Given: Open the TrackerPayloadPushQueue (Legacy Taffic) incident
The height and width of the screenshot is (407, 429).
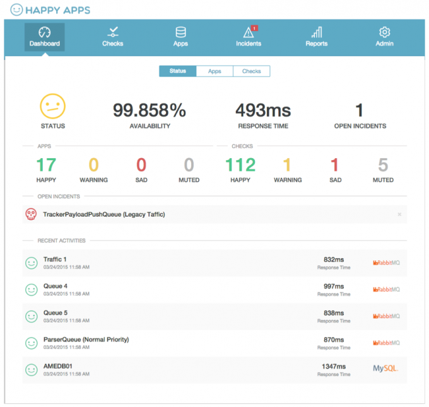Looking at the screenshot, I should (214, 214).
